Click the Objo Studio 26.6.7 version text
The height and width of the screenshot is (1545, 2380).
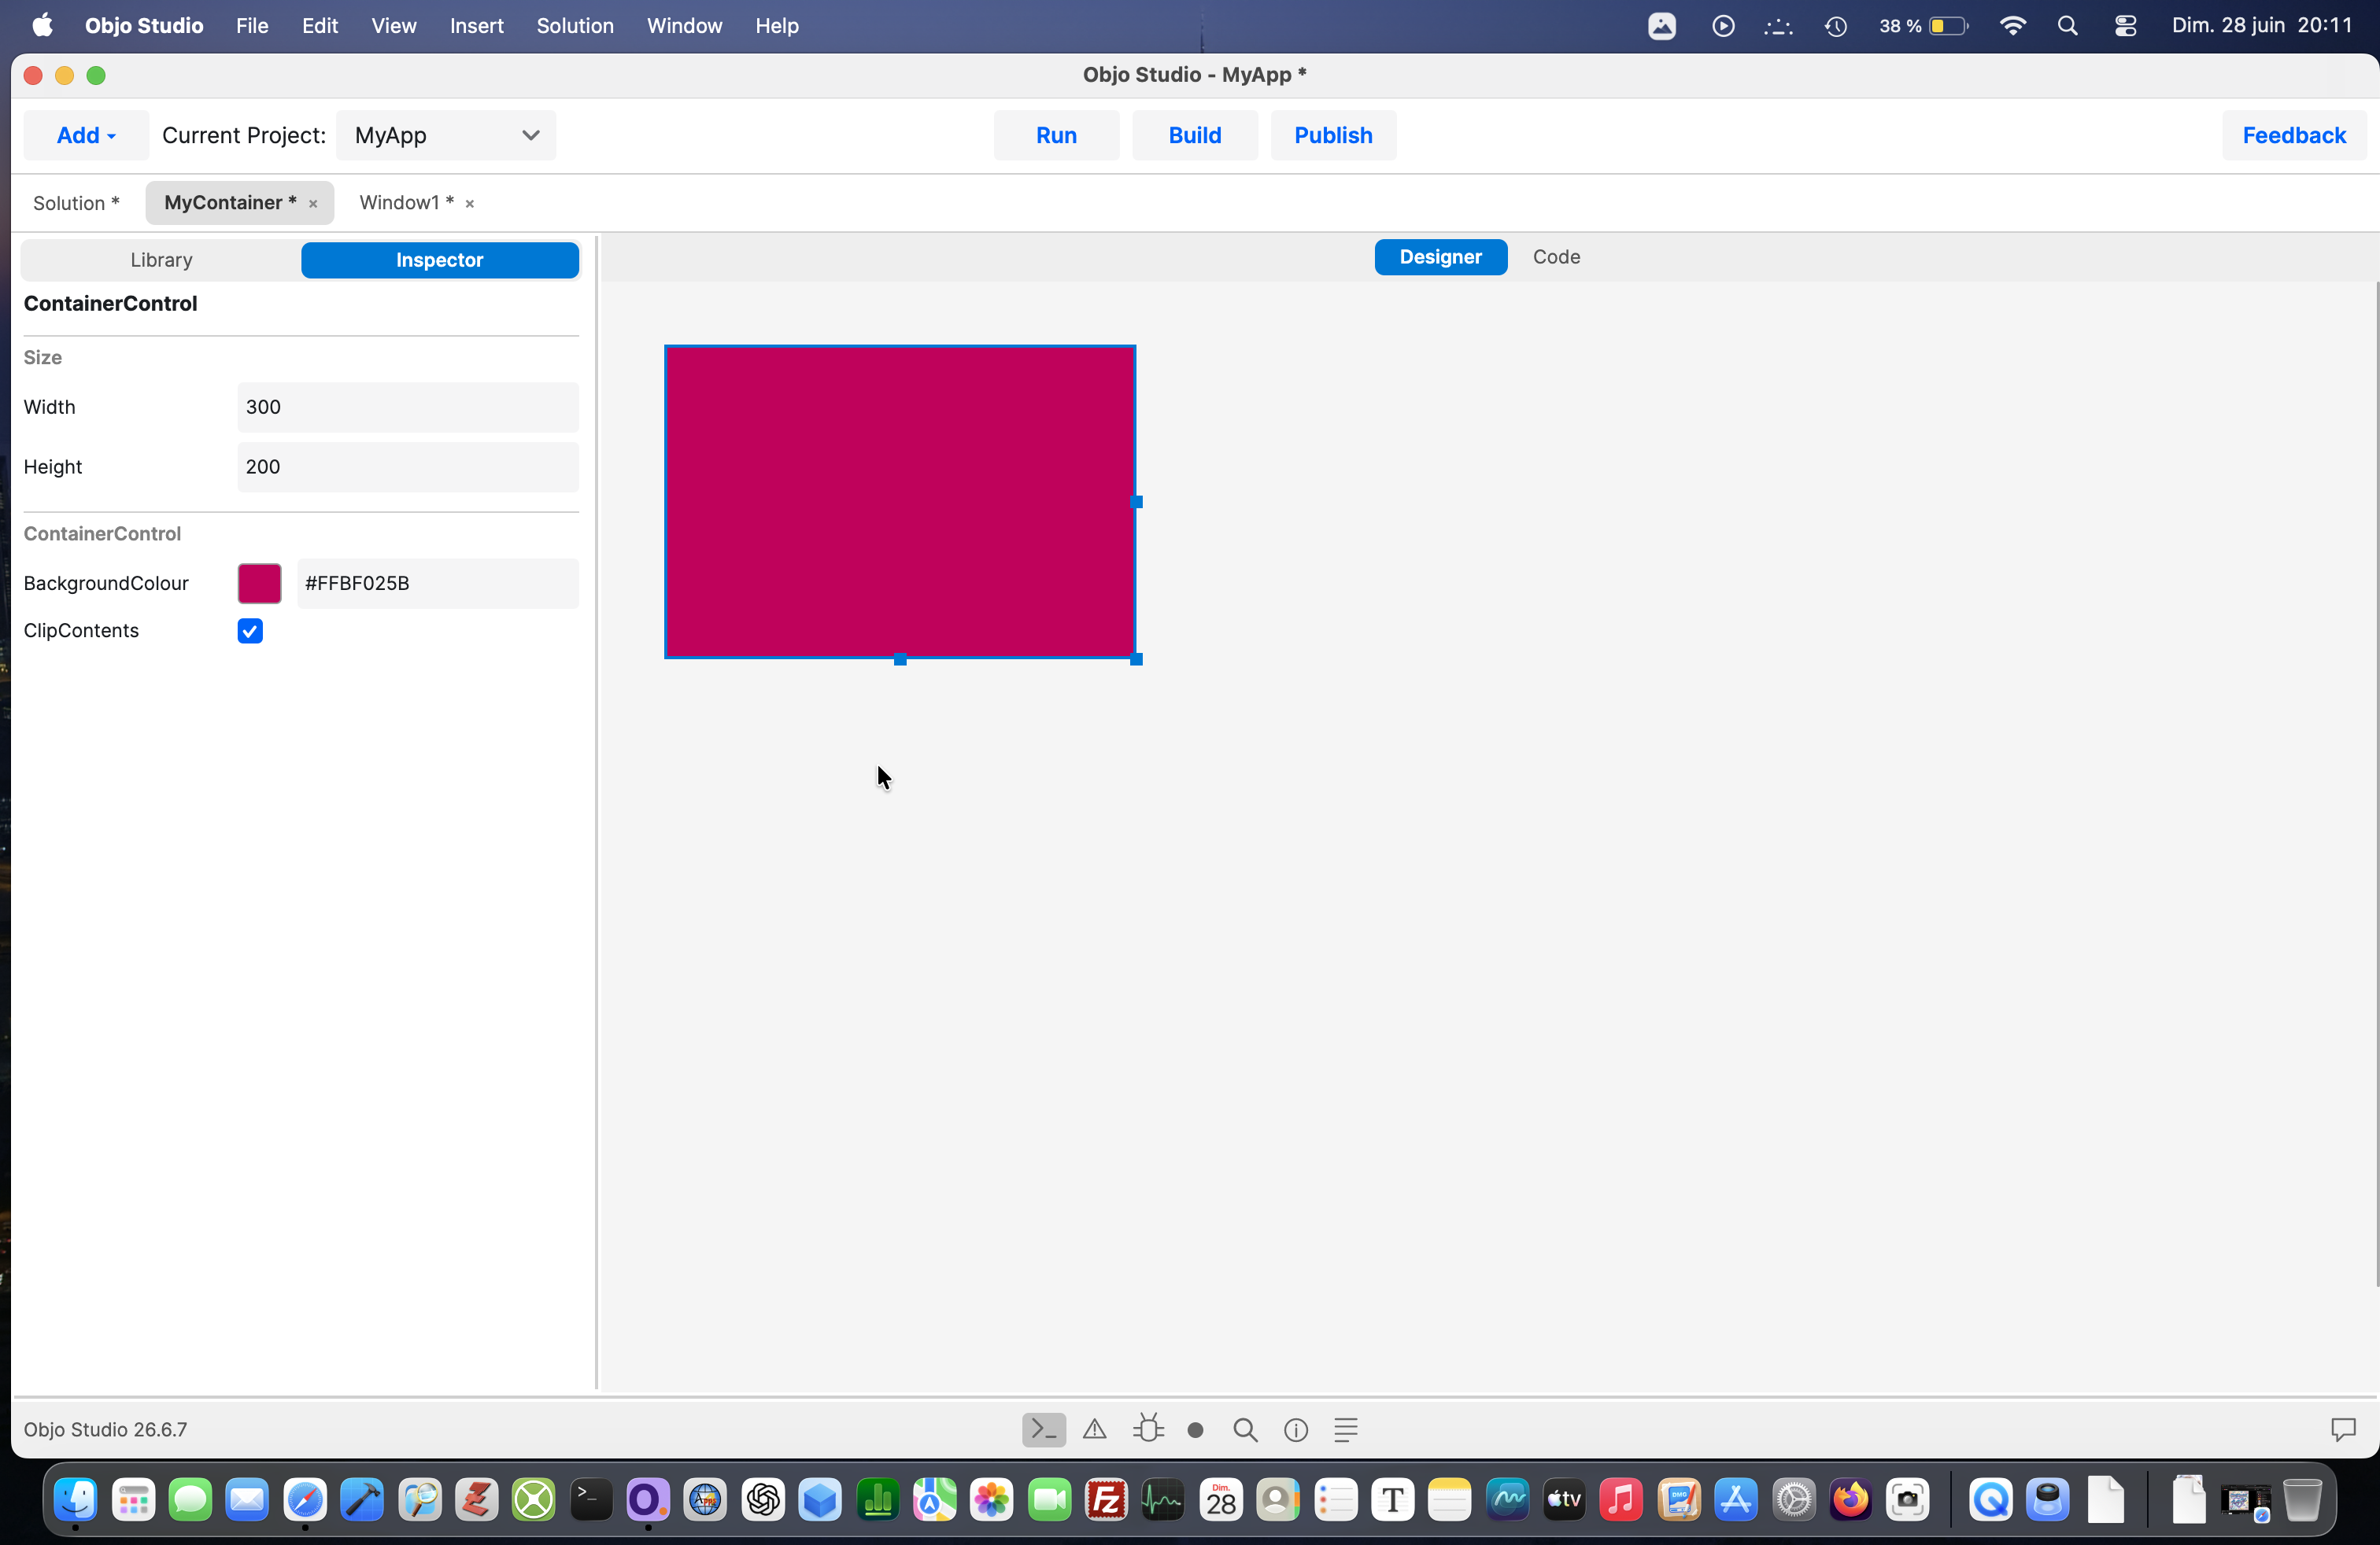click(105, 1430)
